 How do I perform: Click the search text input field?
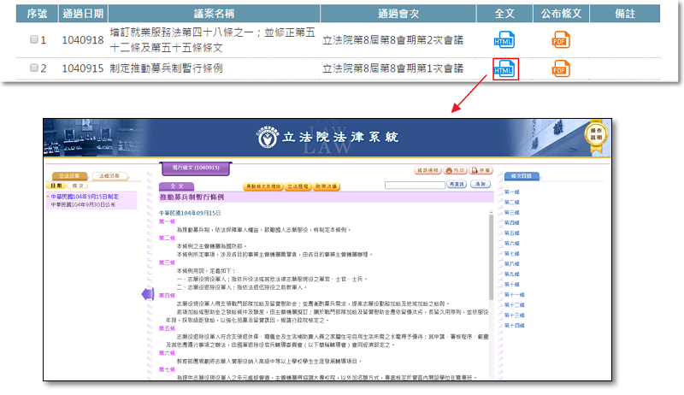point(415,185)
